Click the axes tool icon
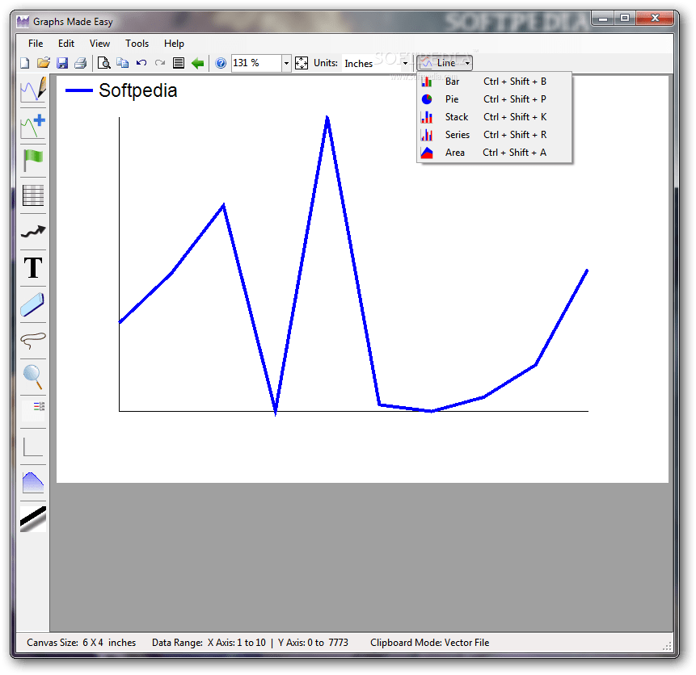Image resolution: width=696 pixels, height=675 pixels. pos(33,447)
